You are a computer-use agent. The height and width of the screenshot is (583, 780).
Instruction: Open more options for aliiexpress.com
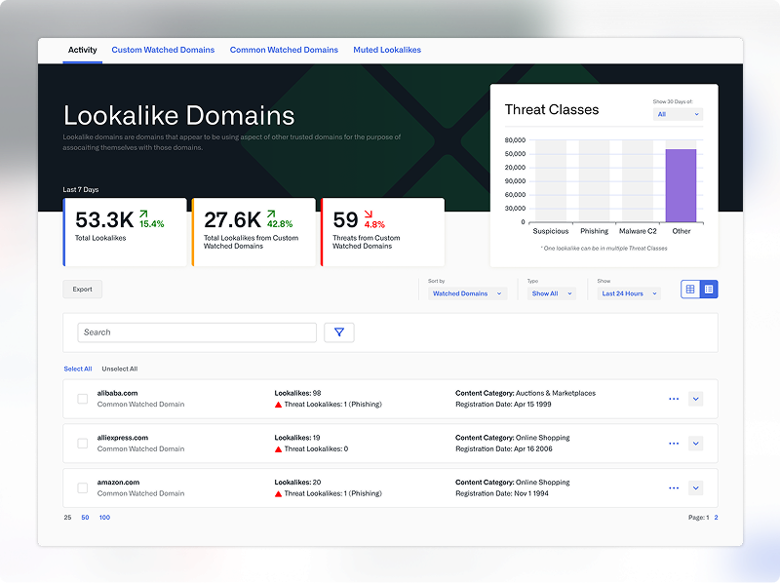(673, 444)
